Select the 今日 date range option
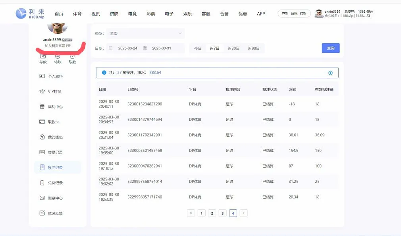Image resolution: width=401 pixels, height=236 pixels. (198, 48)
